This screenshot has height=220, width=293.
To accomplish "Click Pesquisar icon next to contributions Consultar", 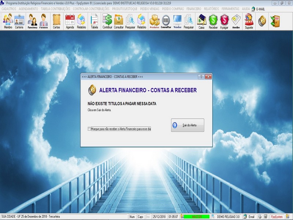I will point(130,21).
